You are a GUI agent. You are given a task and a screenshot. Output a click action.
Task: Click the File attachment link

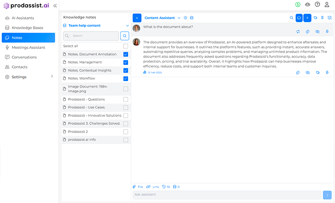[x=138, y=187]
